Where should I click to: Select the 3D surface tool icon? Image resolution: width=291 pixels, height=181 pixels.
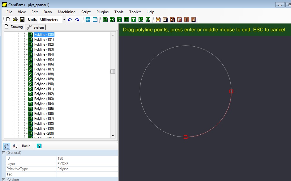tap(148, 19)
